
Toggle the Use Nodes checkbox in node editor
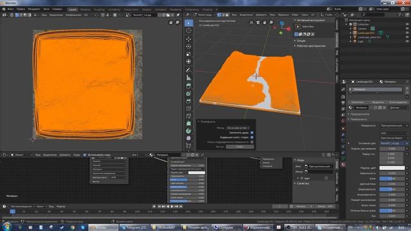(x=85, y=155)
